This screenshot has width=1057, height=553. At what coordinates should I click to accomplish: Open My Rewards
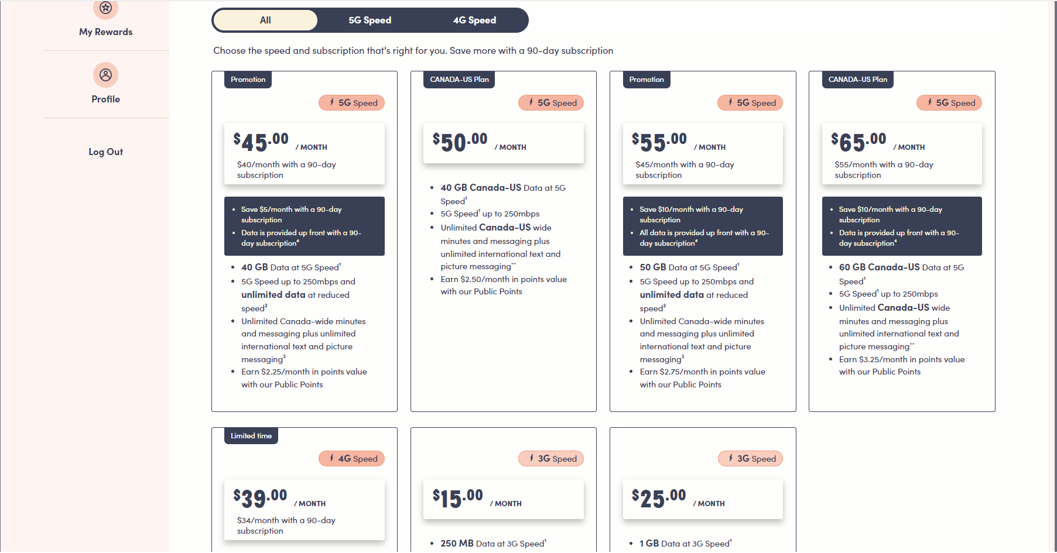coord(105,32)
